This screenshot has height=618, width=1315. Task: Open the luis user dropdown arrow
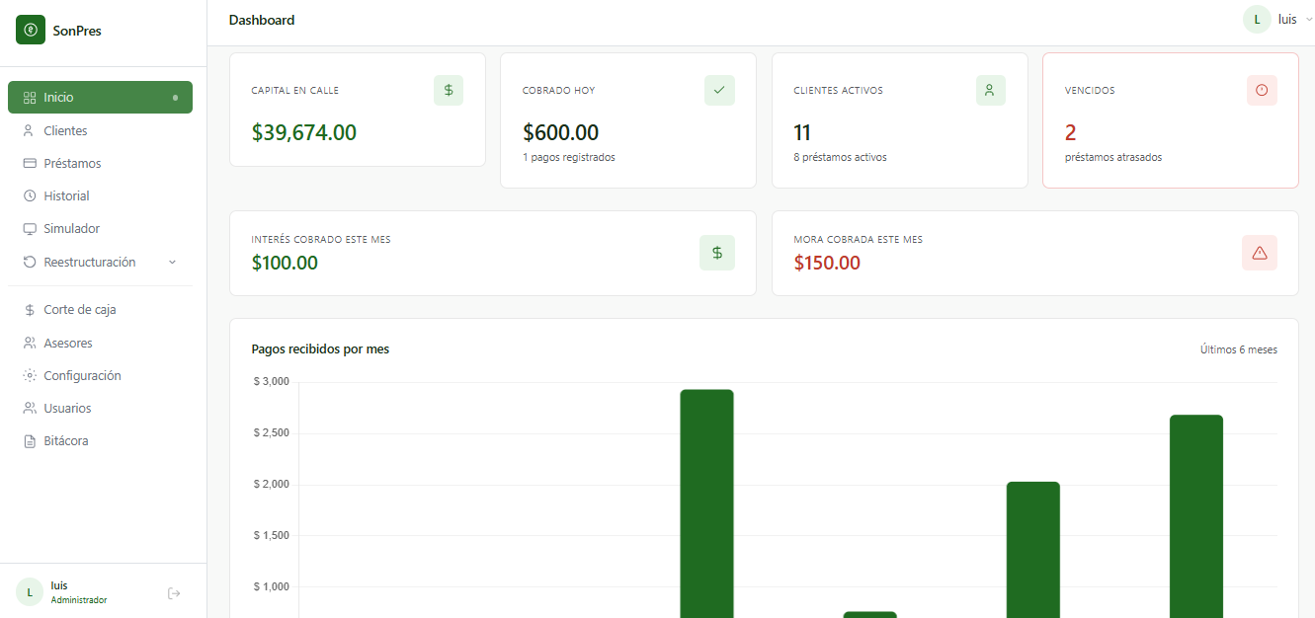(x=1309, y=20)
